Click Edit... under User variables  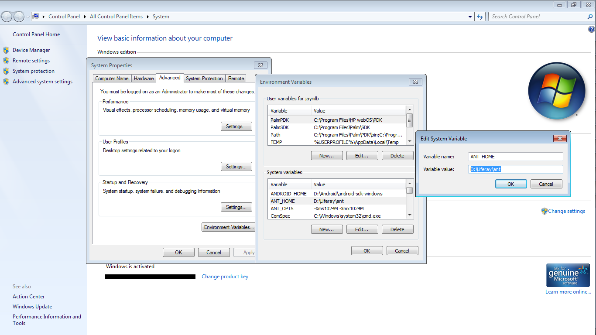click(x=362, y=156)
